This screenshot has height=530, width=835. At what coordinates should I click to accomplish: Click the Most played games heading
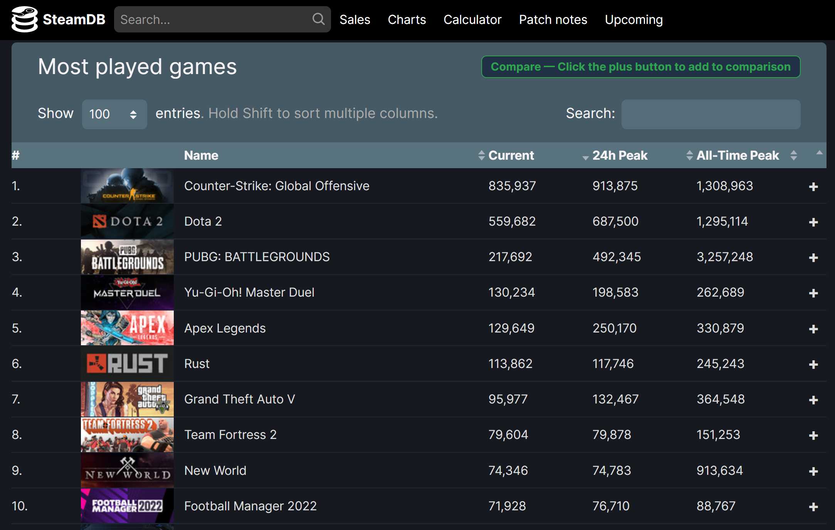click(137, 67)
